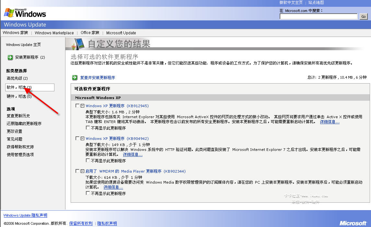Open 使用管理员选项 option
Screen dimensions: 371x227
click(x=20, y=155)
